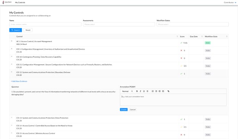Expand the CIS 13 Data Protection row
Image resolution: width=238 pixels, height=139 pixels.
(12, 118)
